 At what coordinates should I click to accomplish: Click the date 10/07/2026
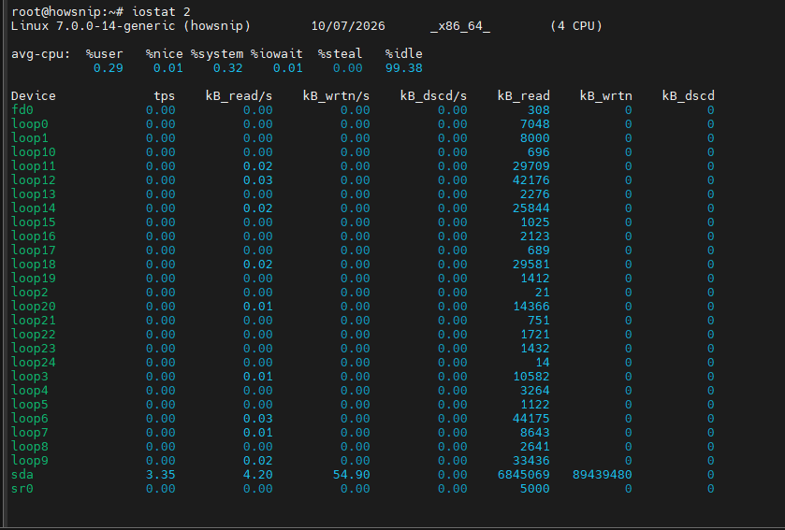click(348, 26)
